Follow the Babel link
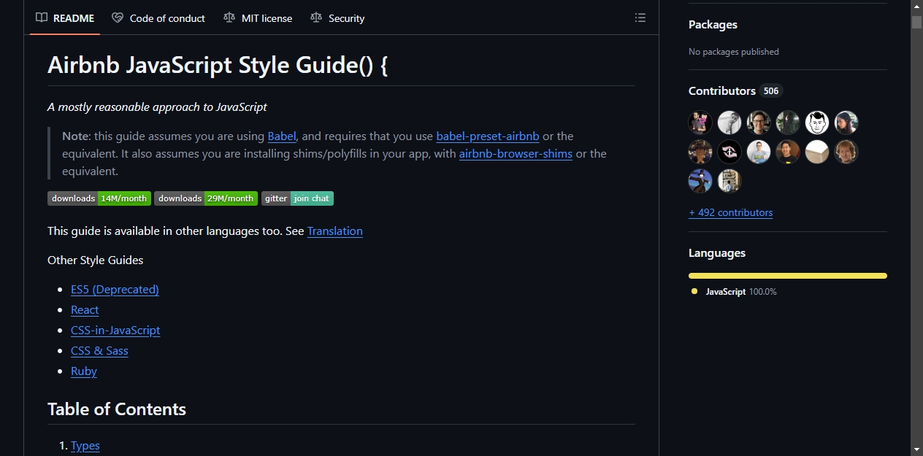The width and height of the screenshot is (923, 456). click(x=282, y=136)
